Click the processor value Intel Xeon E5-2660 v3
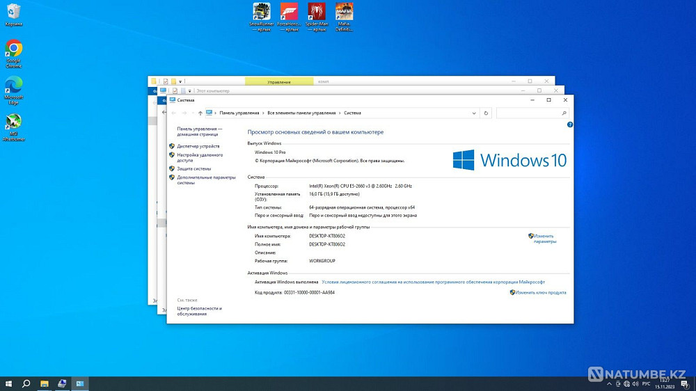696x391 pixels. [361, 186]
